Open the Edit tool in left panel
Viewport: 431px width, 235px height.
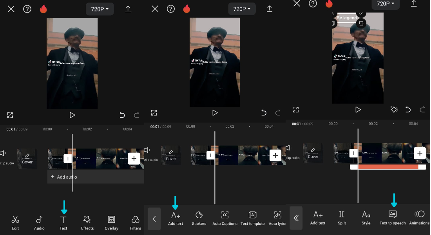tap(15, 223)
